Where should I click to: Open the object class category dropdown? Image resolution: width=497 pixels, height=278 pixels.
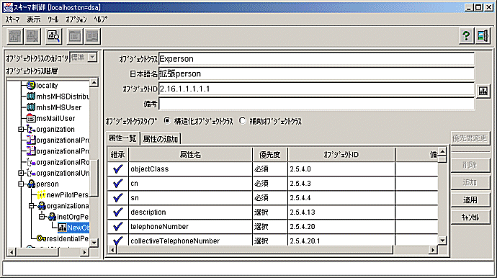click(x=92, y=58)
